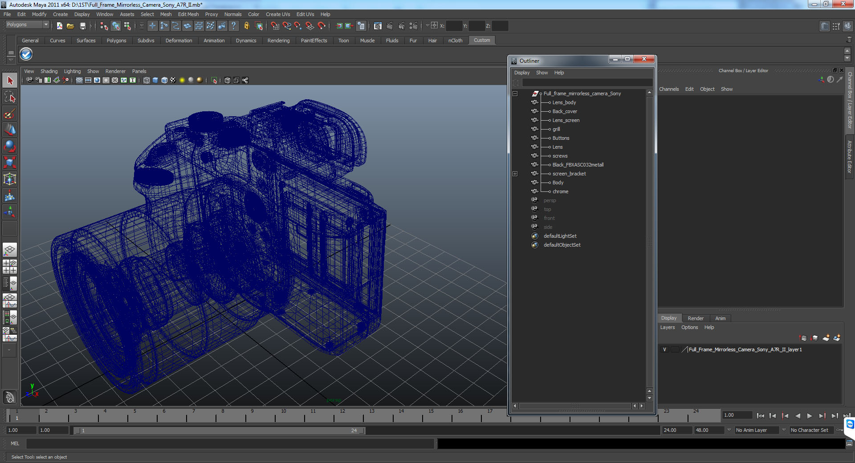Viewport: 855px width, 463px height.
Task: Click the Outliner search text field
Action: (587, 83)
